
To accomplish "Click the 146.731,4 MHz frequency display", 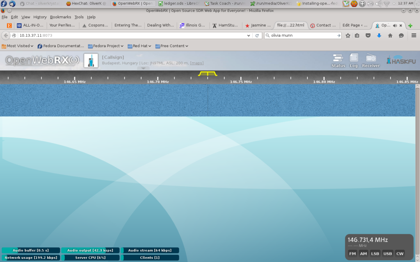I will click(367, 240).
